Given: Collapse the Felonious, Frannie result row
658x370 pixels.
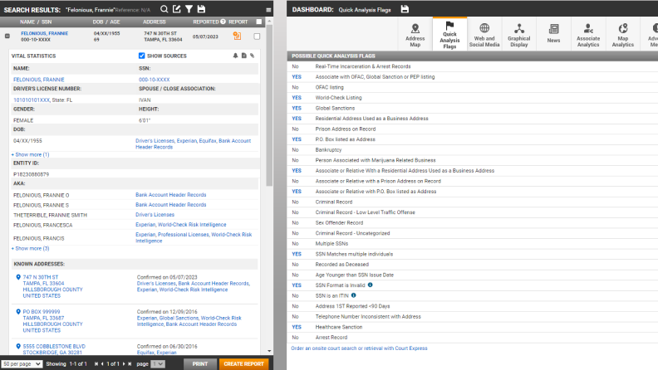Looking at the screenshot, I should (x=7, y=37).
